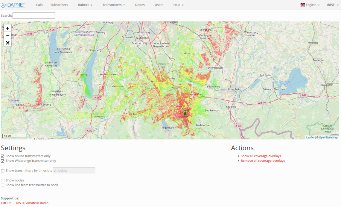341x207 pixels.
Task: Click the Bad Aibling town label
Action: pos(213,87)
